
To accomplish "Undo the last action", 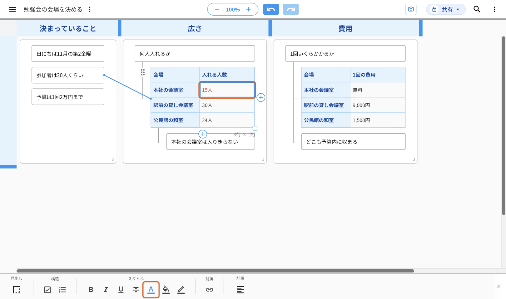I will 271,9.
